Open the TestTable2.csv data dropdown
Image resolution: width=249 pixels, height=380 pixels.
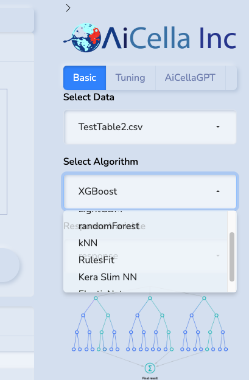point(150,127)
